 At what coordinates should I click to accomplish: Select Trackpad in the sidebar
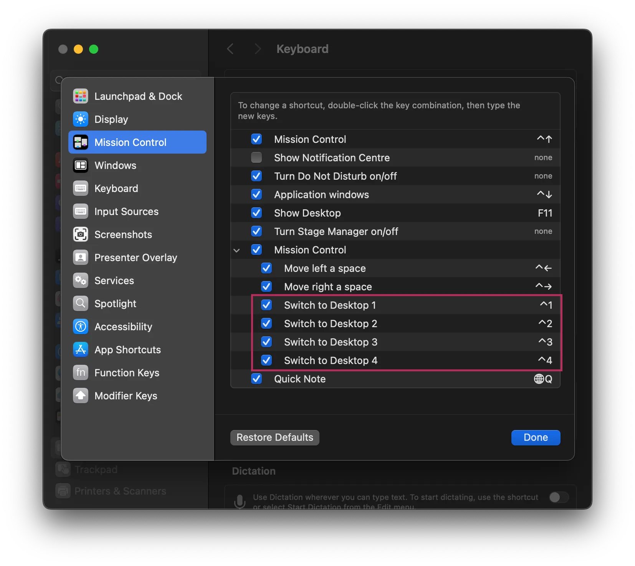(x=96, y=469)
